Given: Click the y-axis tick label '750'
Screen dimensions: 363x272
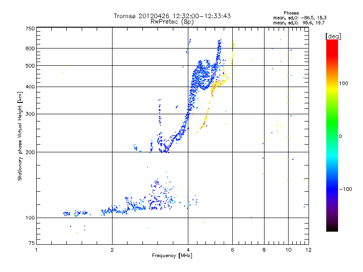Looking at the screenshot, I should tap(30, 29).
